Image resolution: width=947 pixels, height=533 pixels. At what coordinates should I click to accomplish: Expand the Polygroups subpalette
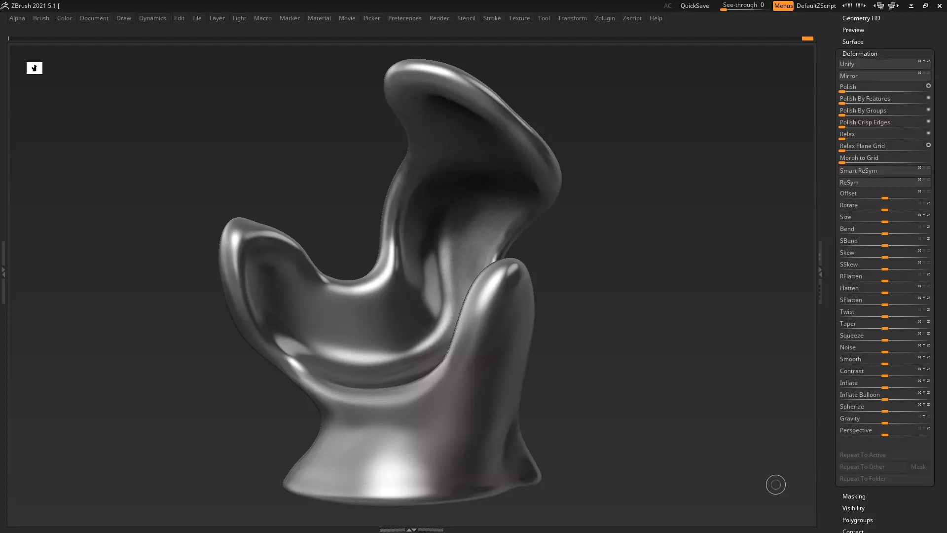coord(857,520)
